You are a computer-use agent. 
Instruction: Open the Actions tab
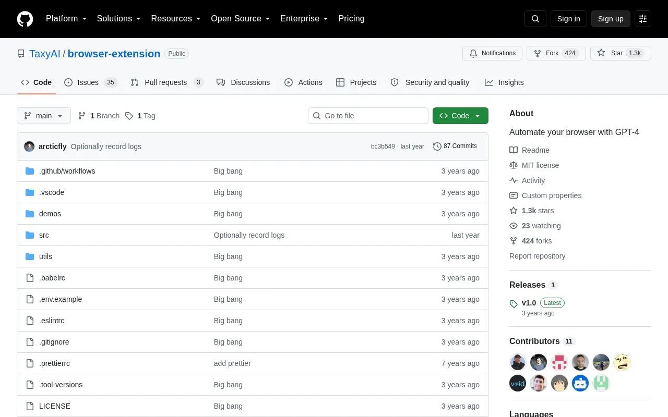pyautogui.click(x=303, y=82)
